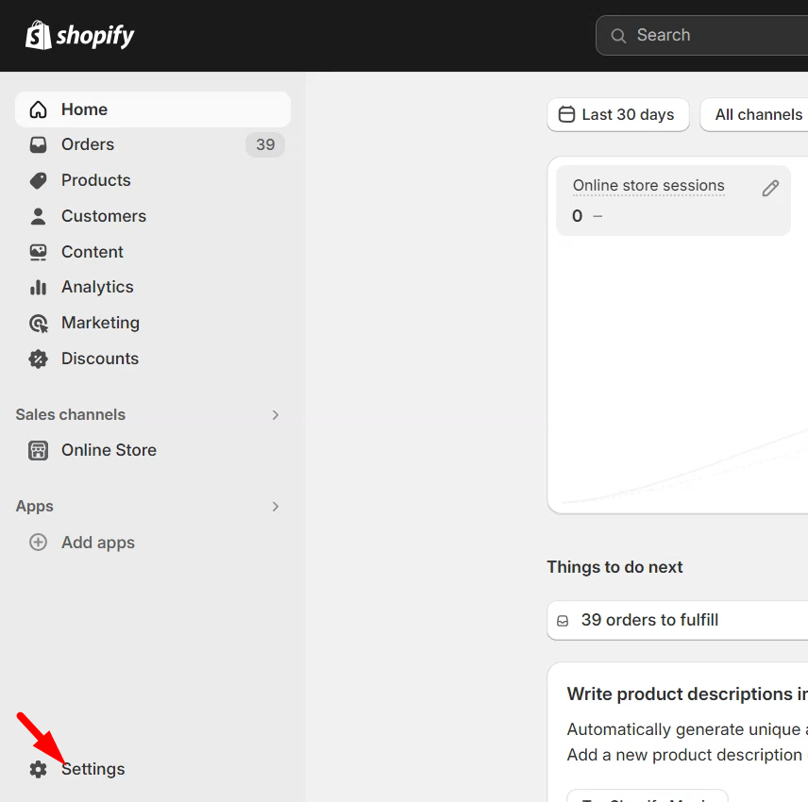
Task: Open the 39 orders to fulfill link
Action: click(x=649, y=620)
